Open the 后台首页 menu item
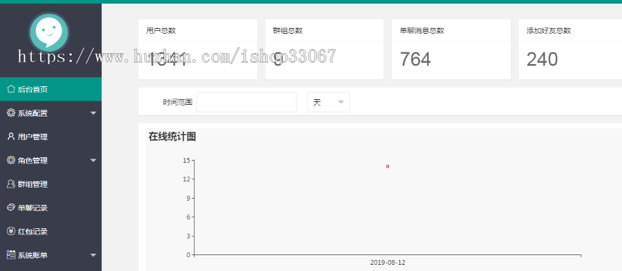 click(x=50, y=89)
